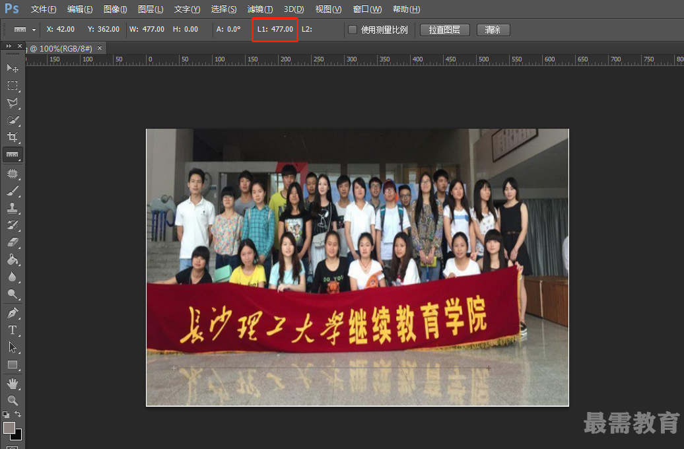Screen dimensions: 684x449
Task: Open the 窗口(W) menu
Action: (x=367, y=9)
